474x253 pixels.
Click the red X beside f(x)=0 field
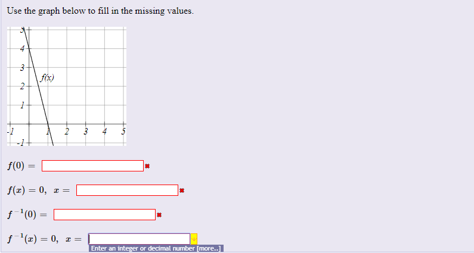[x=182, y=190]
